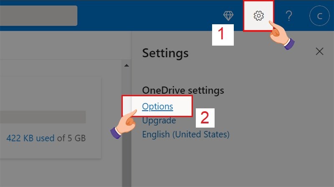Click the Premium diamond icon
This screenshot has height=187, width=334.
coord(228,16)
